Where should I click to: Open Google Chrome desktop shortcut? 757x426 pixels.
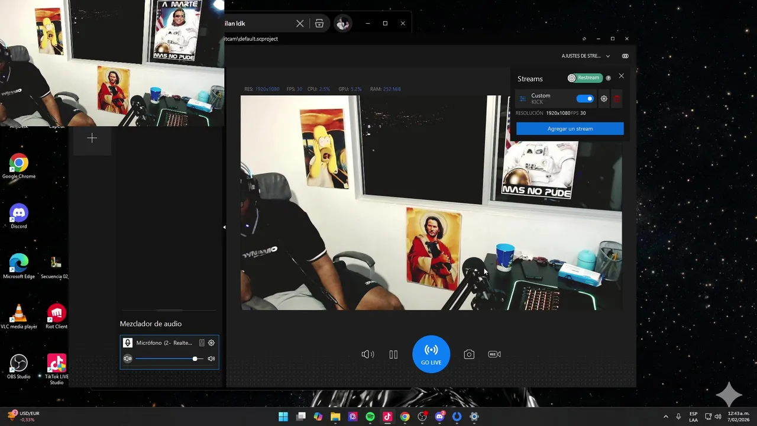click(19, 167)
